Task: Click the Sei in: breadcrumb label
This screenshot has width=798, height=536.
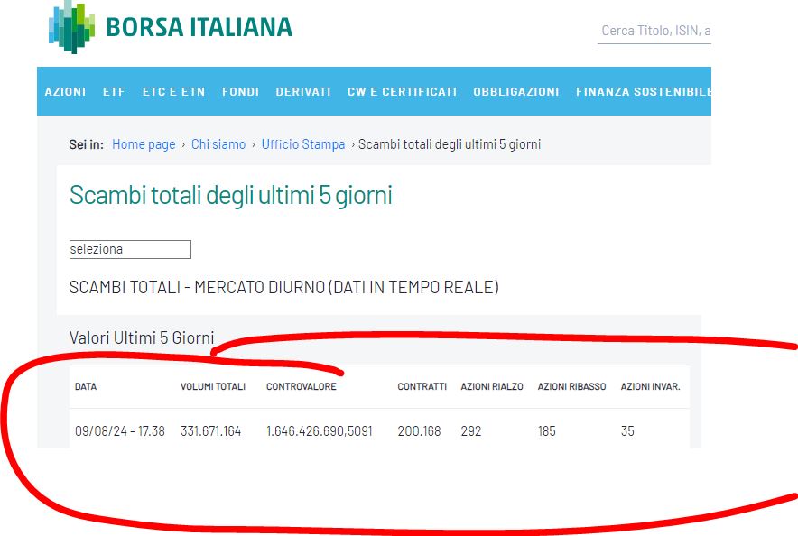Action: click(x=86, y=144)
